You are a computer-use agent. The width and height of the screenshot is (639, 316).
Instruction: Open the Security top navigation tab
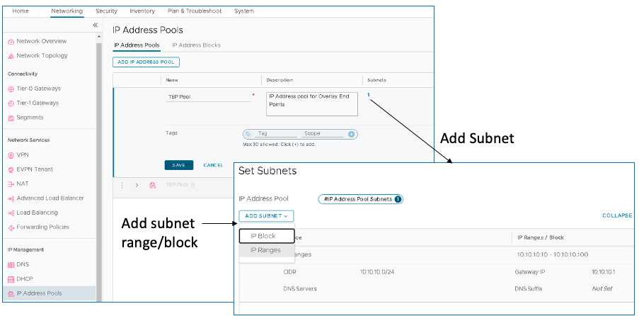pos(106,11)
